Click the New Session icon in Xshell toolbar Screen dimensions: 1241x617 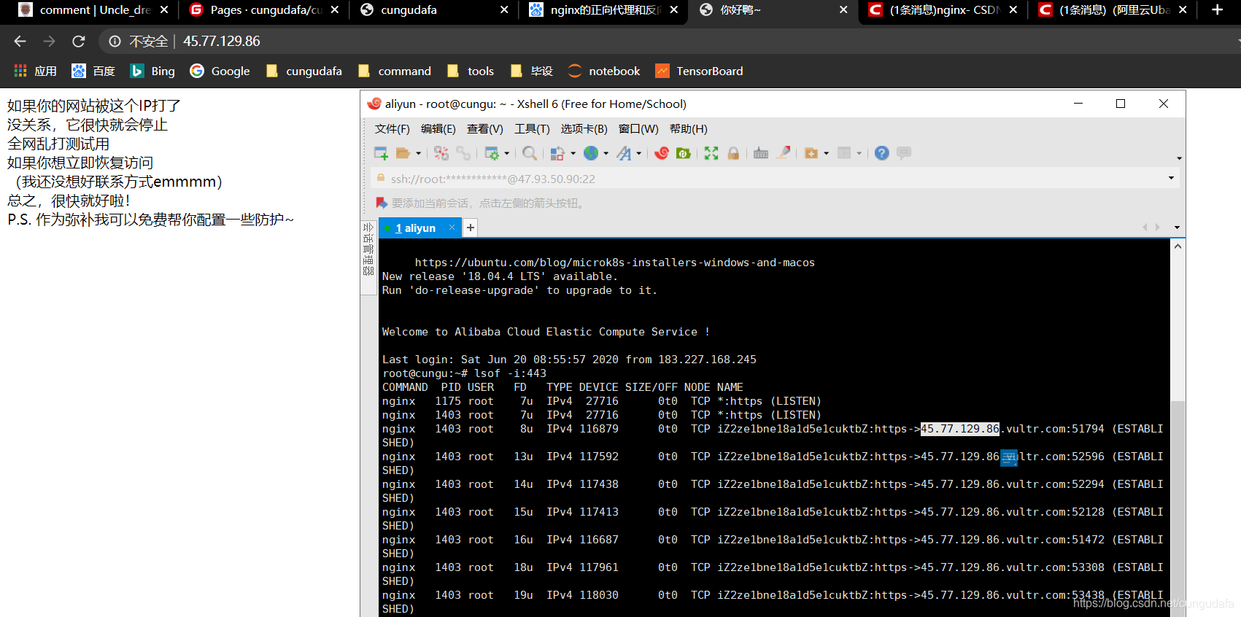click(x=381, y=153)
